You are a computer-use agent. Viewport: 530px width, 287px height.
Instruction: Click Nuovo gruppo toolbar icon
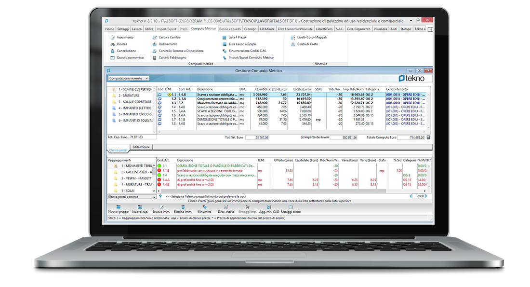coord(119,207)
